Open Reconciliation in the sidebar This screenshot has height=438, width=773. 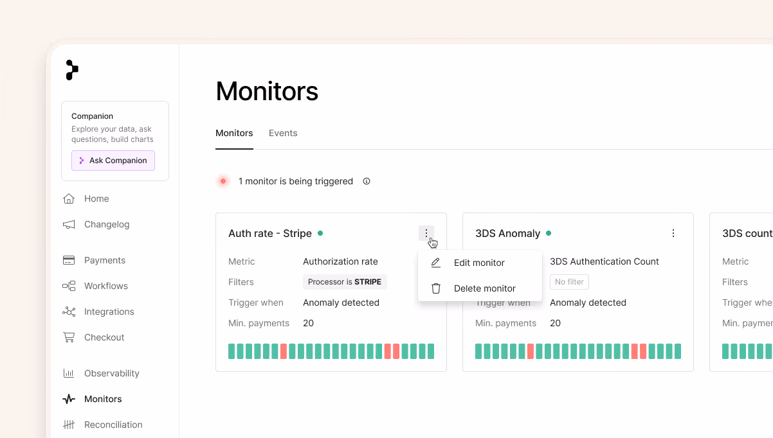point(113,425)
